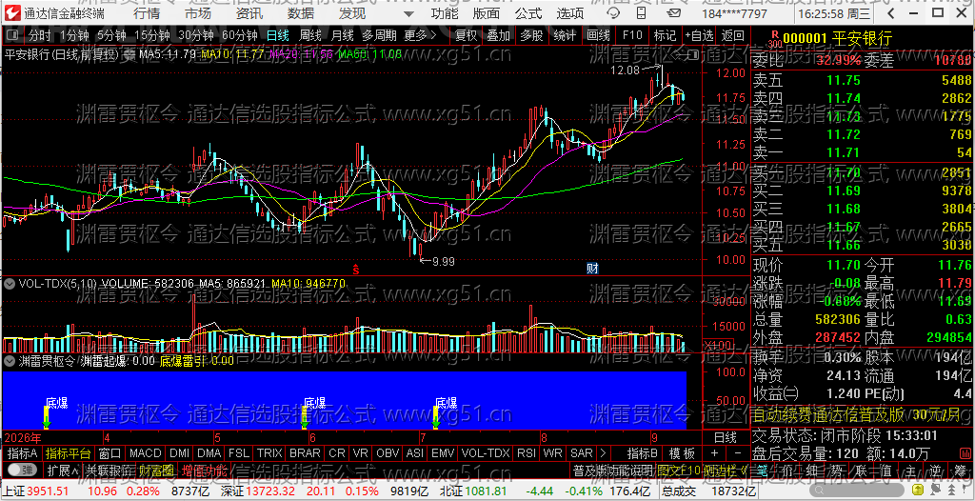
Task: Click the 底爆 signal near month 6
Action: (x=314, y=403)
